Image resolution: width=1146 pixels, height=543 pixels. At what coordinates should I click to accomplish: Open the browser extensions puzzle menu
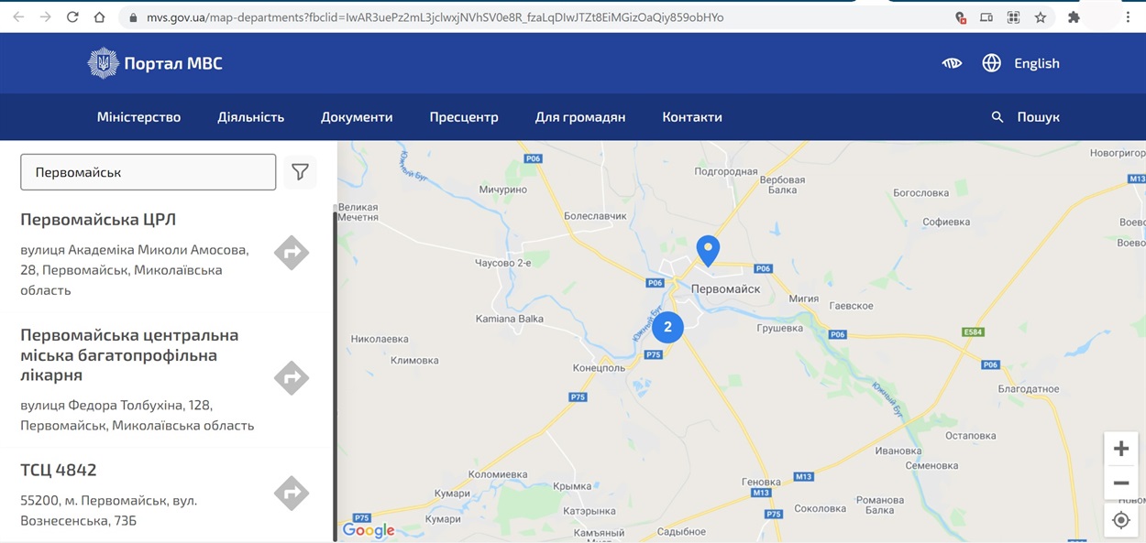[x=1074, y=17]
